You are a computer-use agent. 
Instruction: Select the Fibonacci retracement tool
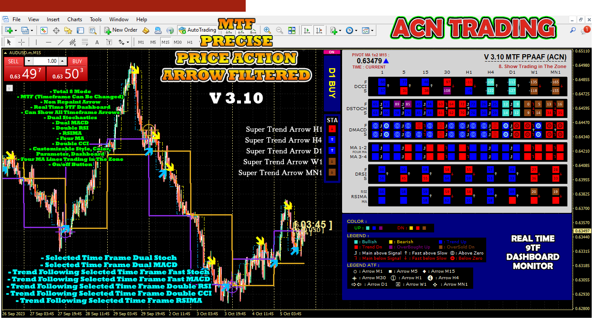click(85, 42)
